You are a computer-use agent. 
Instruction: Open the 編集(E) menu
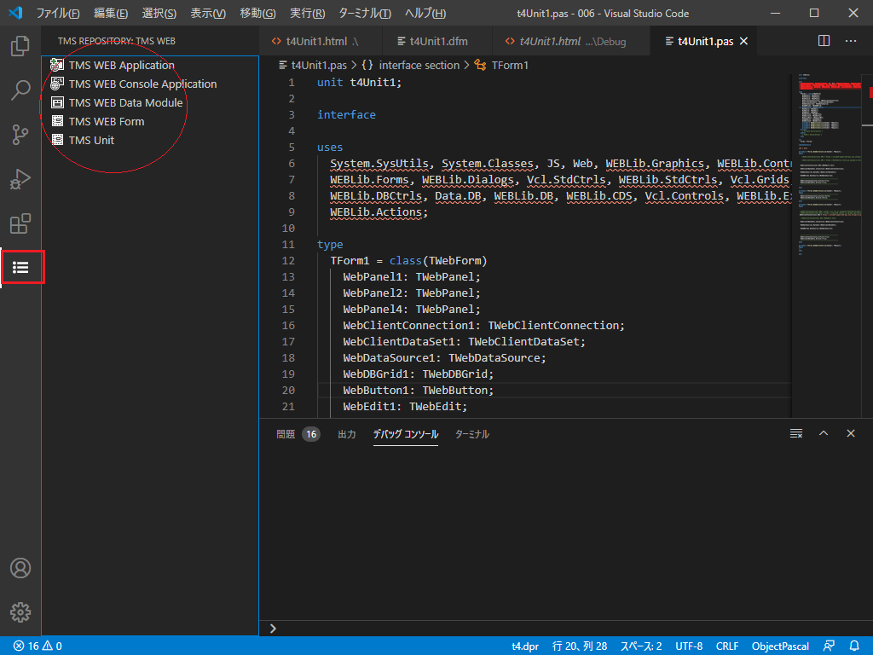click(110, 13)
